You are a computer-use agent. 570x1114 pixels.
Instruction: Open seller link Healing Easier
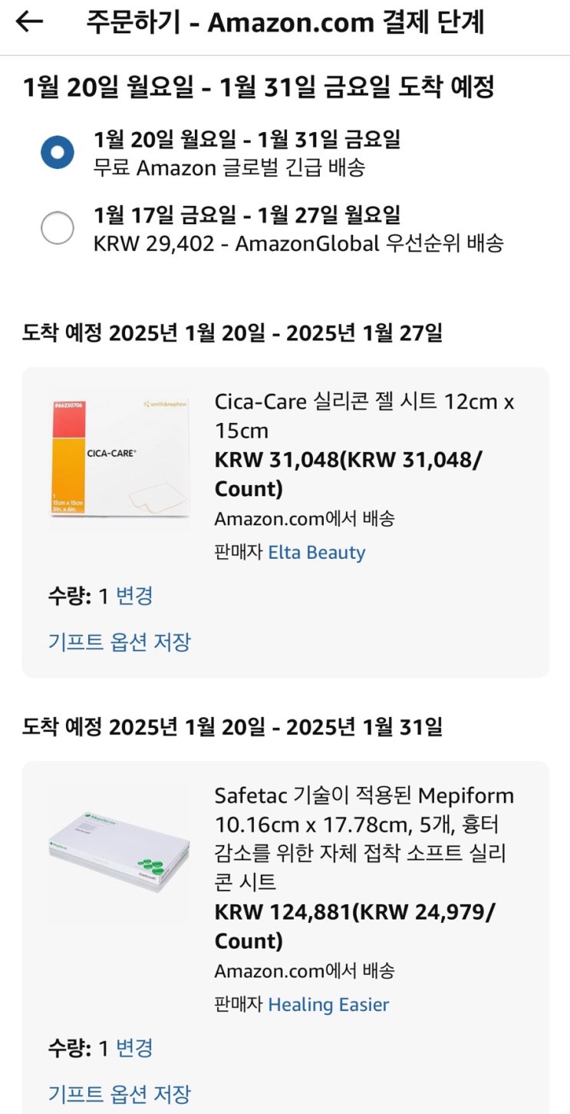pyautogui.click(x=328, y=1005)
